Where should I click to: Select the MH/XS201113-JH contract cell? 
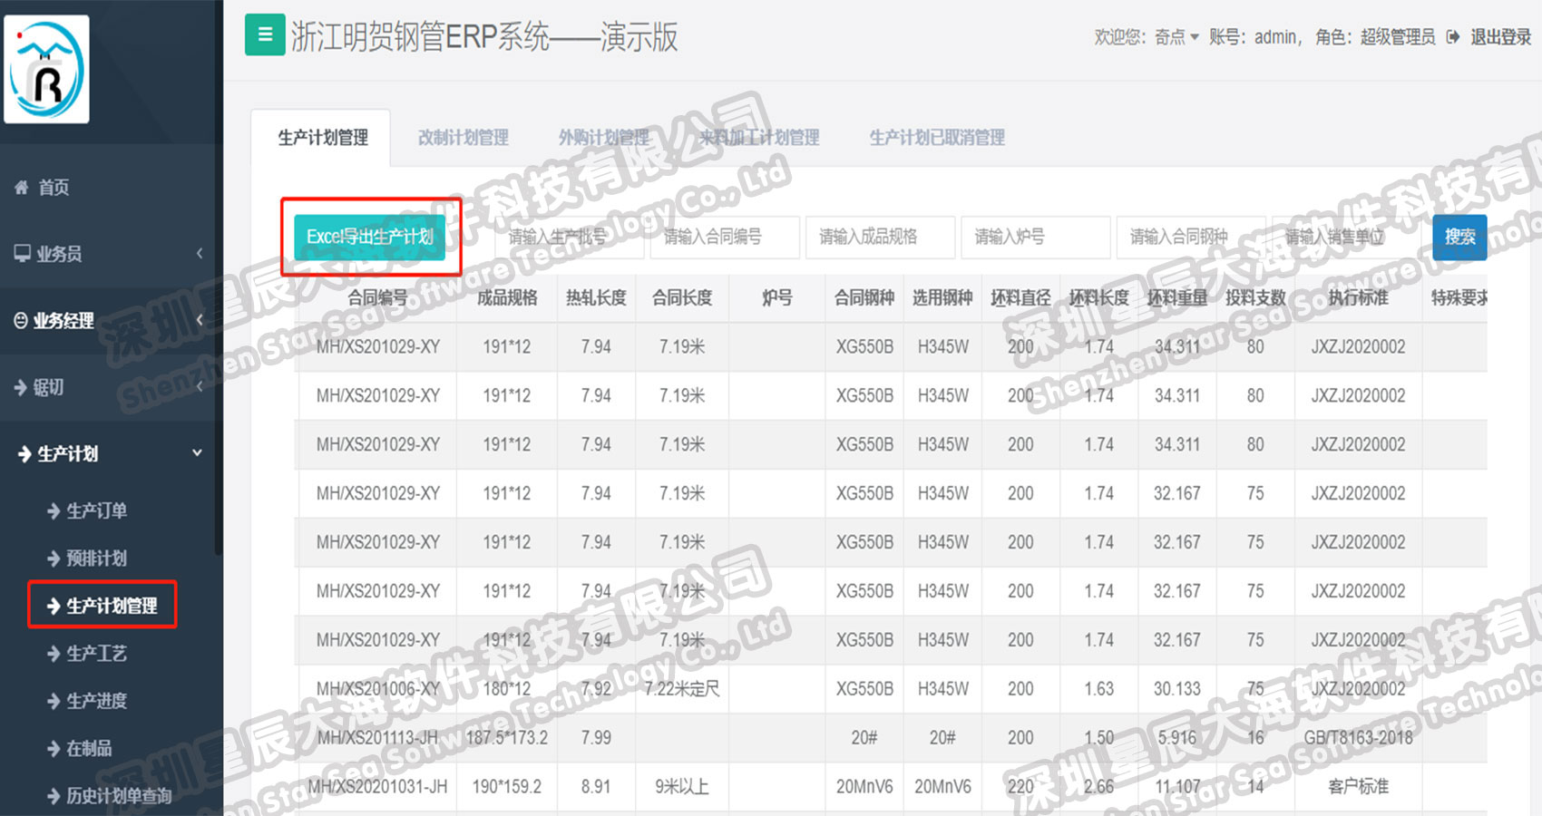(x=378, y=738)
